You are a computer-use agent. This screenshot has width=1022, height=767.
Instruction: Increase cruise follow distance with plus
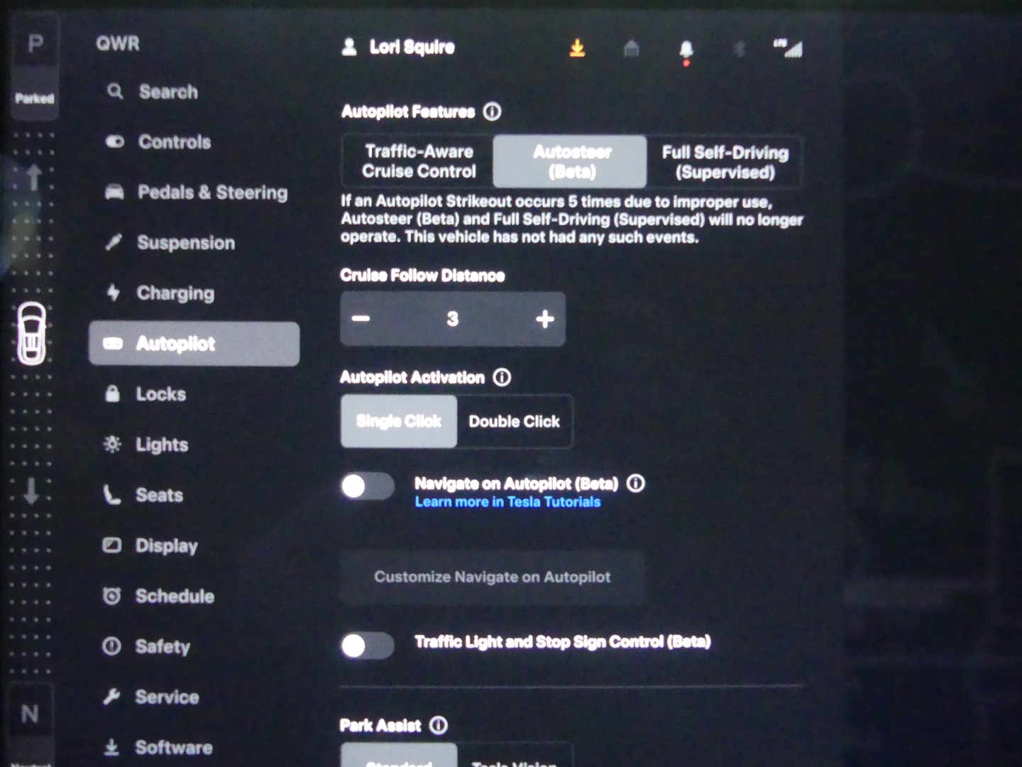544,319
